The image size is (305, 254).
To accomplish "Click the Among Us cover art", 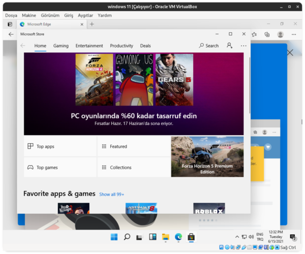I will pos(134,80).
